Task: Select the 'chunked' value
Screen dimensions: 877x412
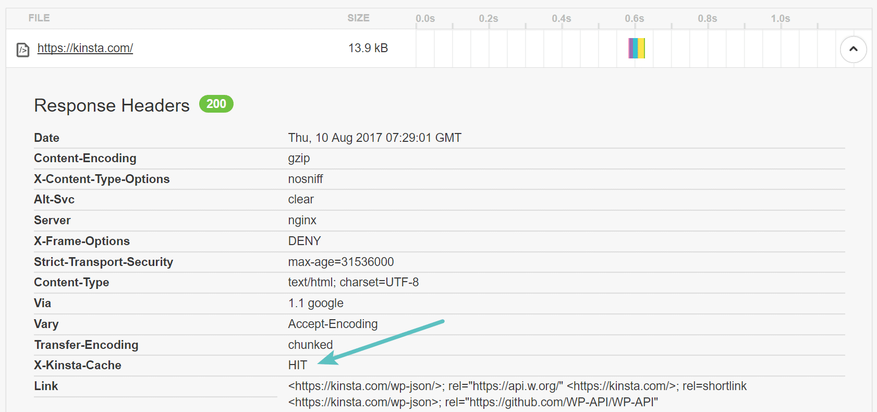Action: click(310, 345)
